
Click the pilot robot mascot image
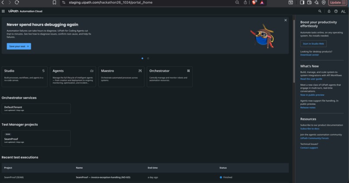point(262,36)
